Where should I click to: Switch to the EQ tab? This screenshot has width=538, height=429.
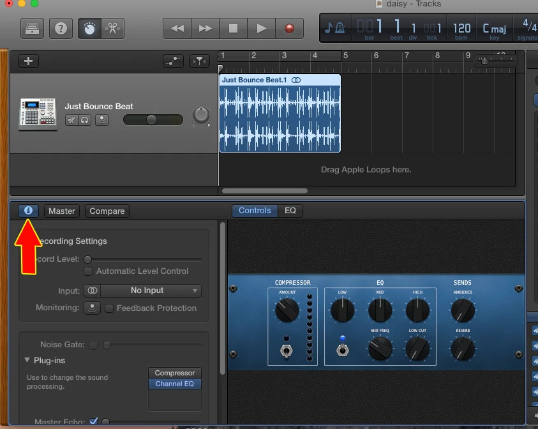(x=290, y=211)
